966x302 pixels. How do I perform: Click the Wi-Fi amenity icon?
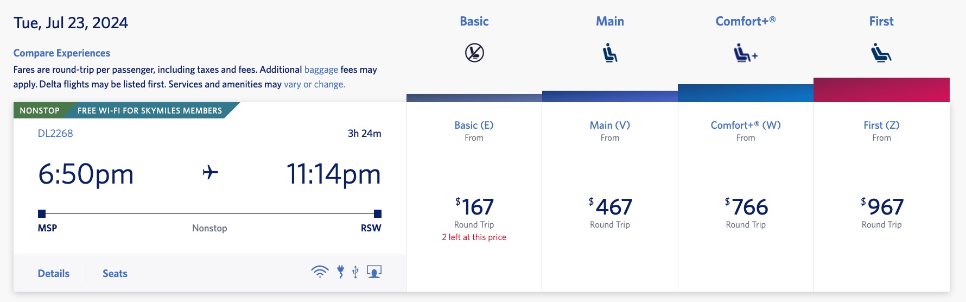pyautogui.click(x=320, y=272)
